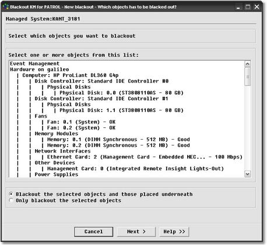The height and width of the screenshot is (246, 267).
Task: Close the Blackout KM window
Action: pyautogui.click(x=257, y=7)
